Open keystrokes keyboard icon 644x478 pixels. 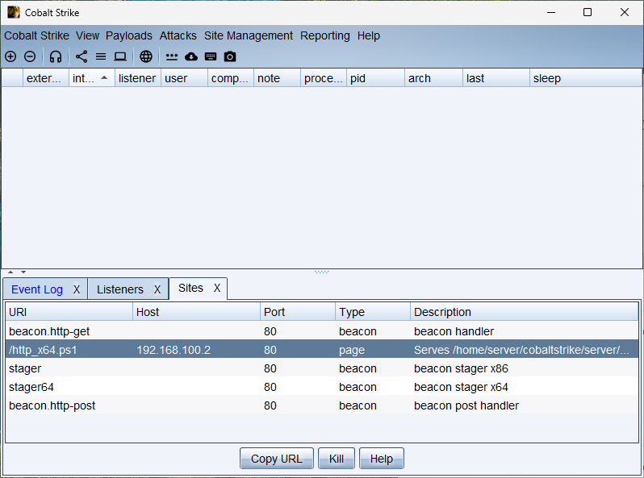211,56
